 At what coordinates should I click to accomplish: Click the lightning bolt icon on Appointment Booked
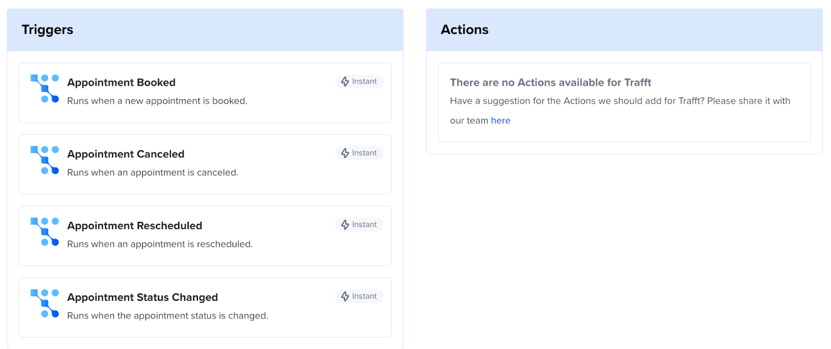[x=345, y=81]
